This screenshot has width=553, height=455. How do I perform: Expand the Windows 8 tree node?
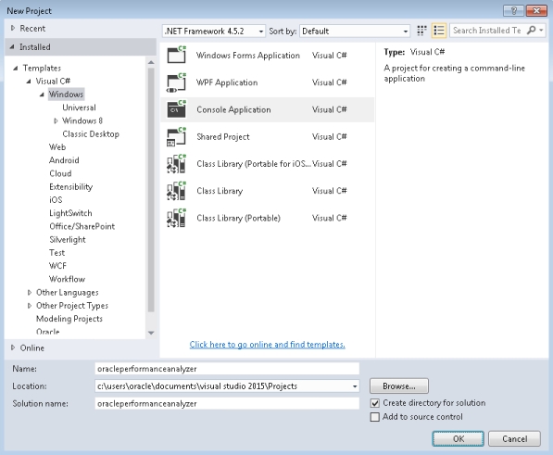56,121
